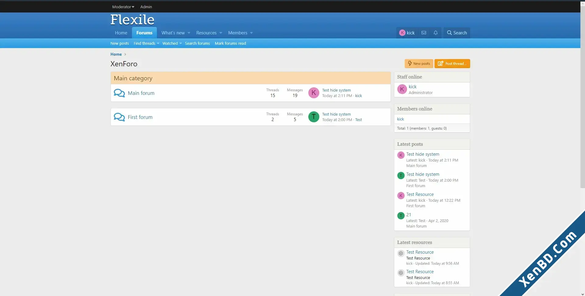This screenshot has height=296, width=585.
Task: Open the Test Resource updated at 9:56 AM
Action: coord(420,252)
